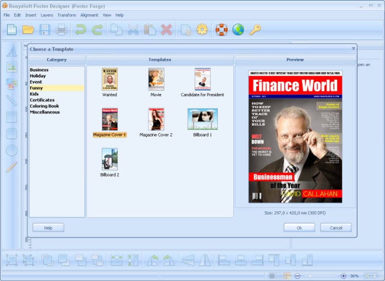
Task: Click the key registration icon
Action: pos(255,30)
